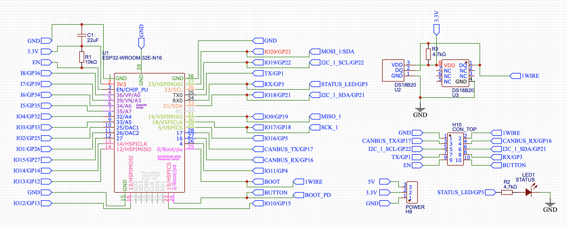Click the 5/VSPICS pin name on U1
The width and height of the screenshot is (567, 227).
(x=170, y=128)
